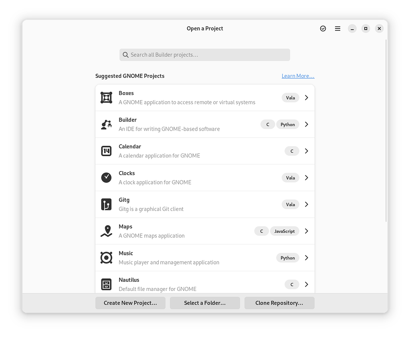This screenshot has height=337, width=410.
Task: Click the Calendar app icon
Action: (106, 151)
